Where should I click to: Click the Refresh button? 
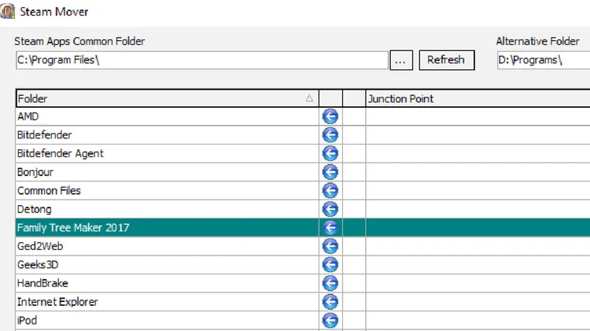coord(447,61)
